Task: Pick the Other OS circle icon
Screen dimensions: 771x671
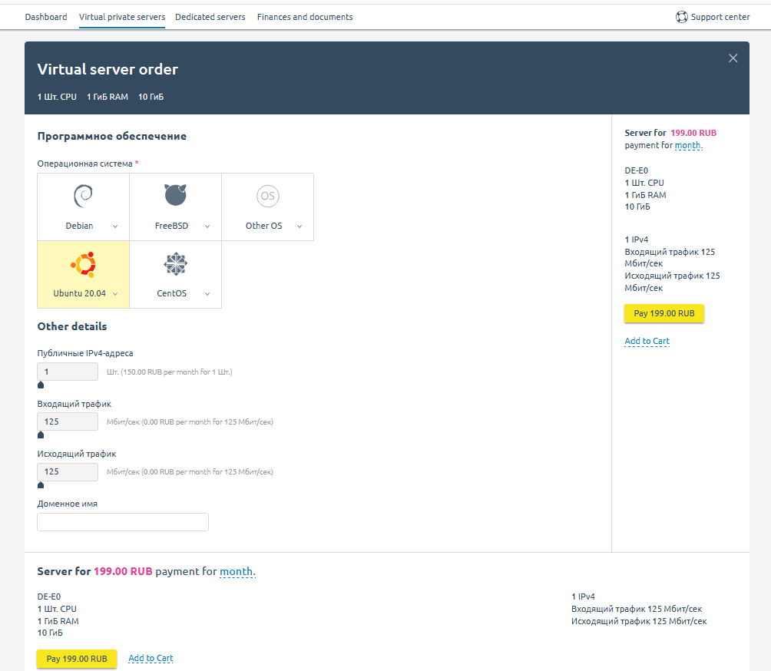Action: [267, 197]
